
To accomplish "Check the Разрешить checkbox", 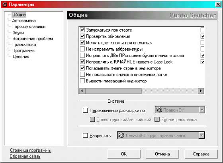I will 85,135.
